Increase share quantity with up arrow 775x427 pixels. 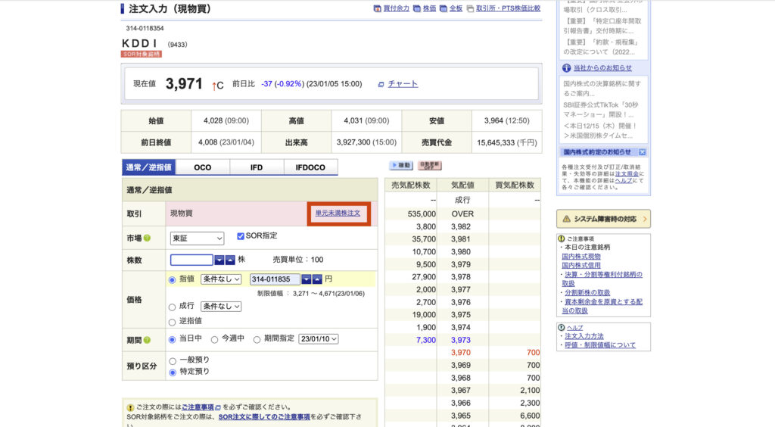[230, 260]
